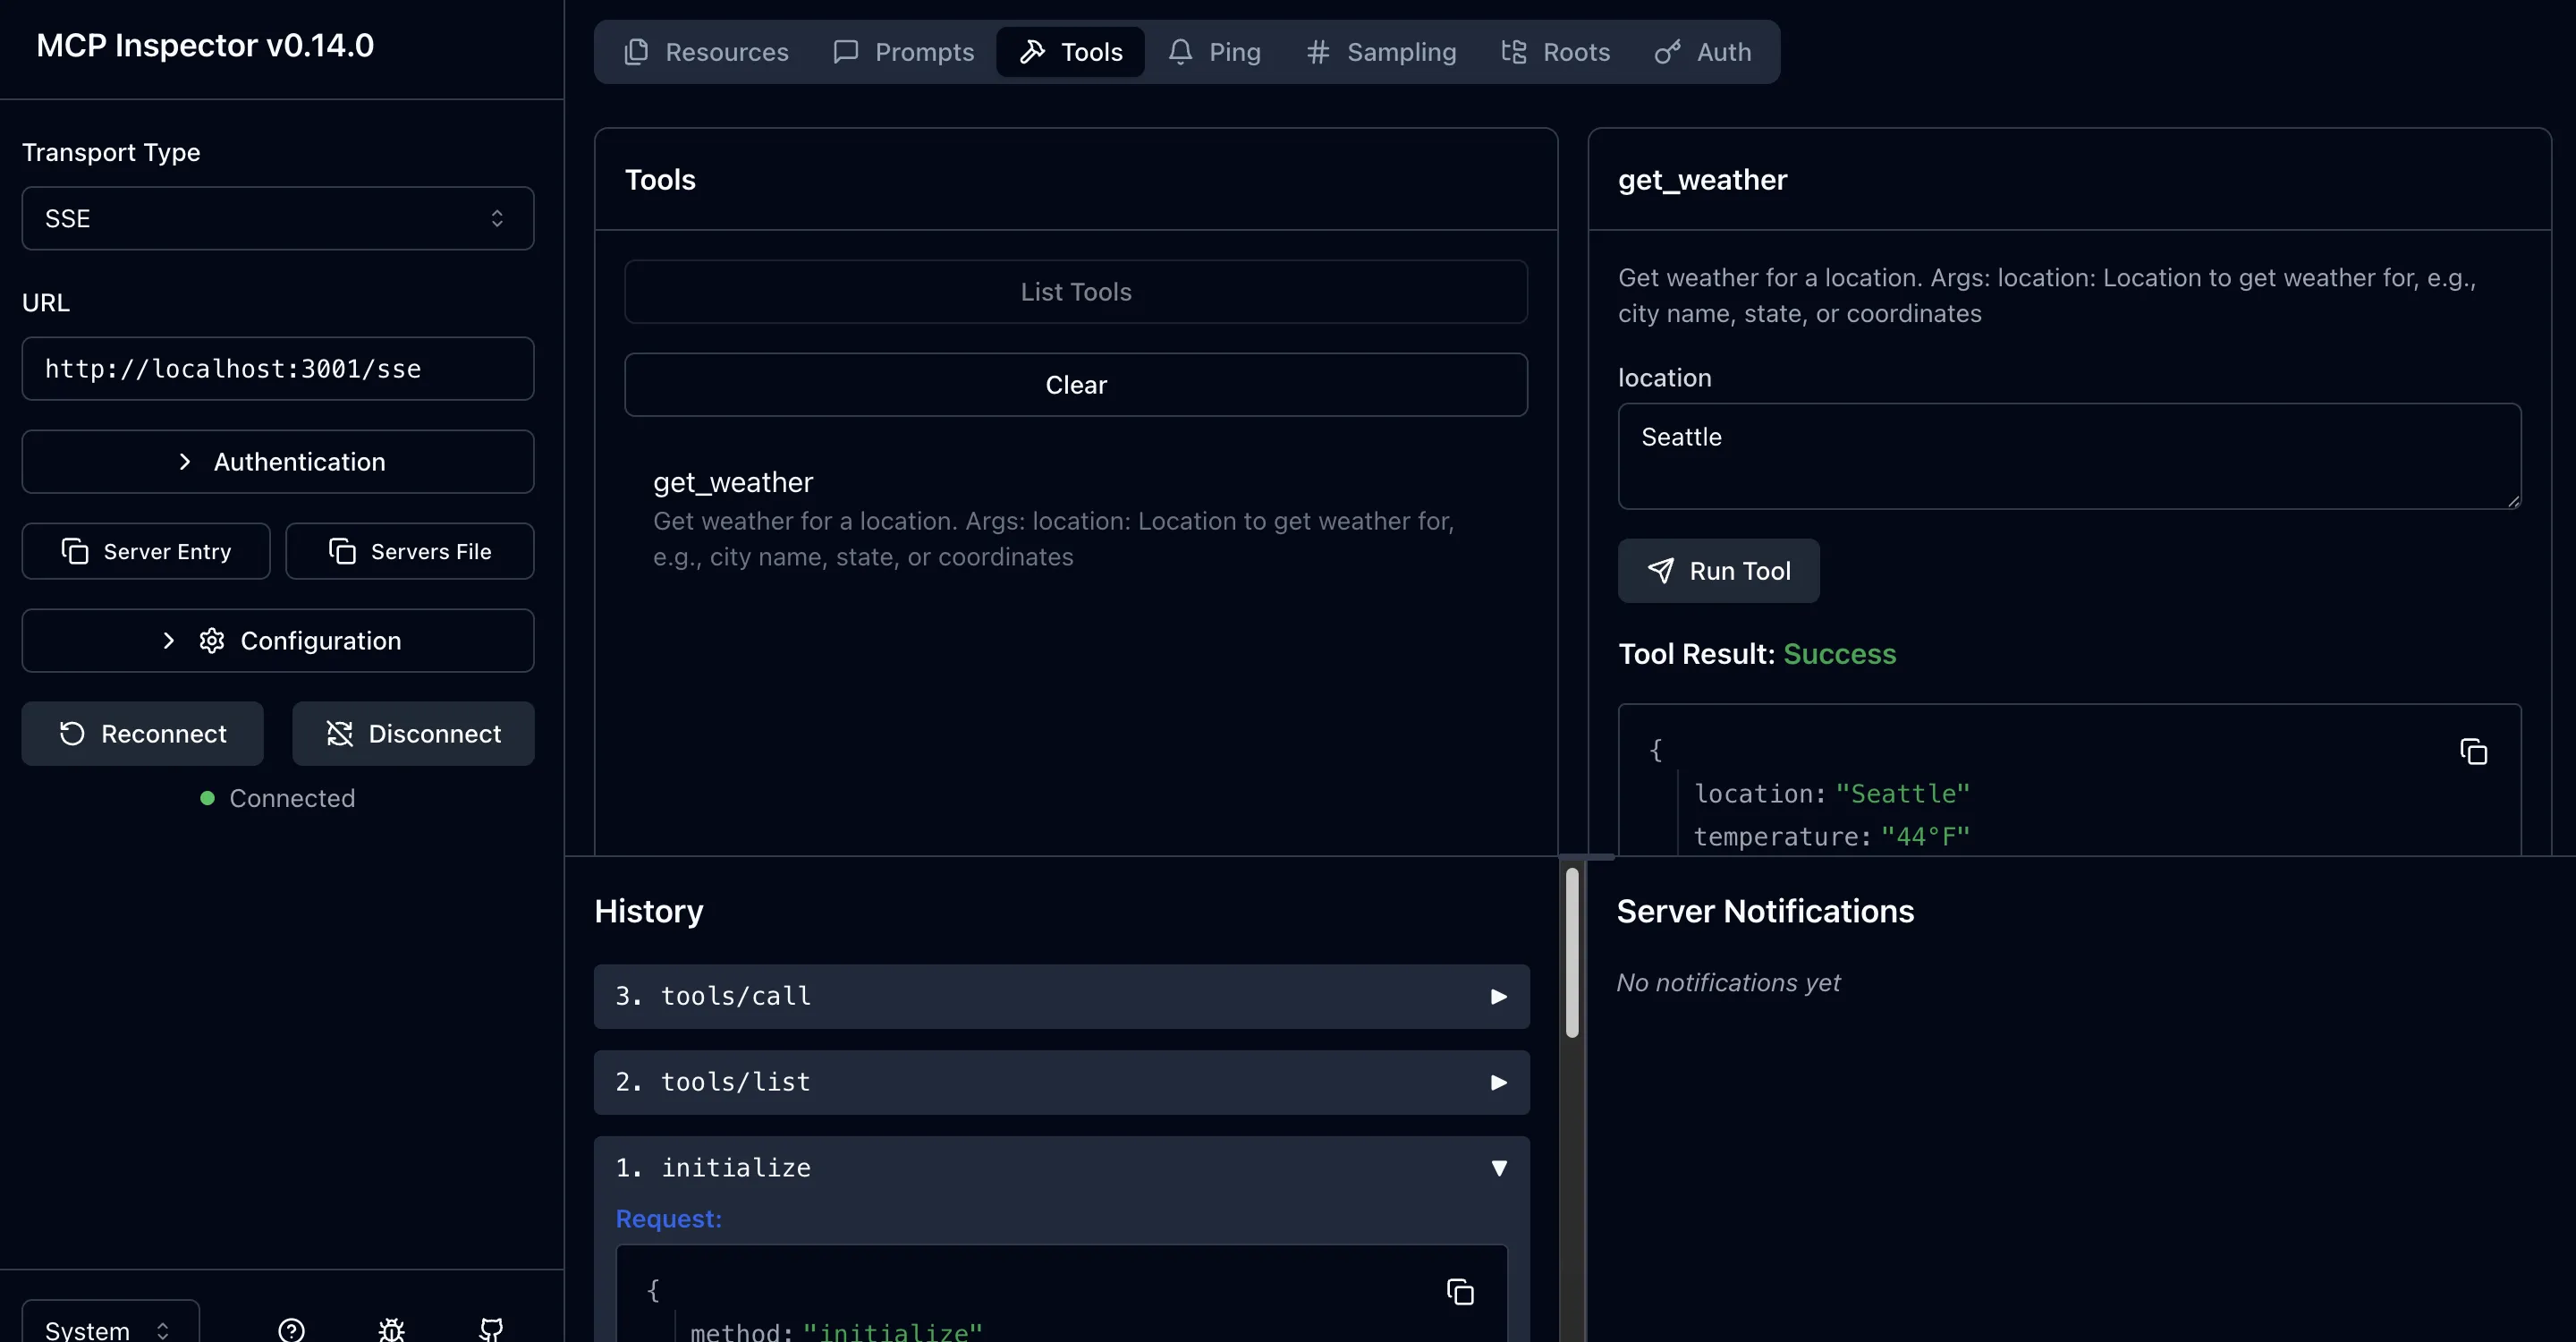The width and height of the screenshot is (2576, 1342).
Task: Copy the Servers File config
Action: [410, 551]
